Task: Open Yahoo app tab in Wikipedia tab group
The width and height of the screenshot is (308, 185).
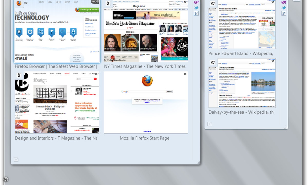Action: click(x=284, y=2)
